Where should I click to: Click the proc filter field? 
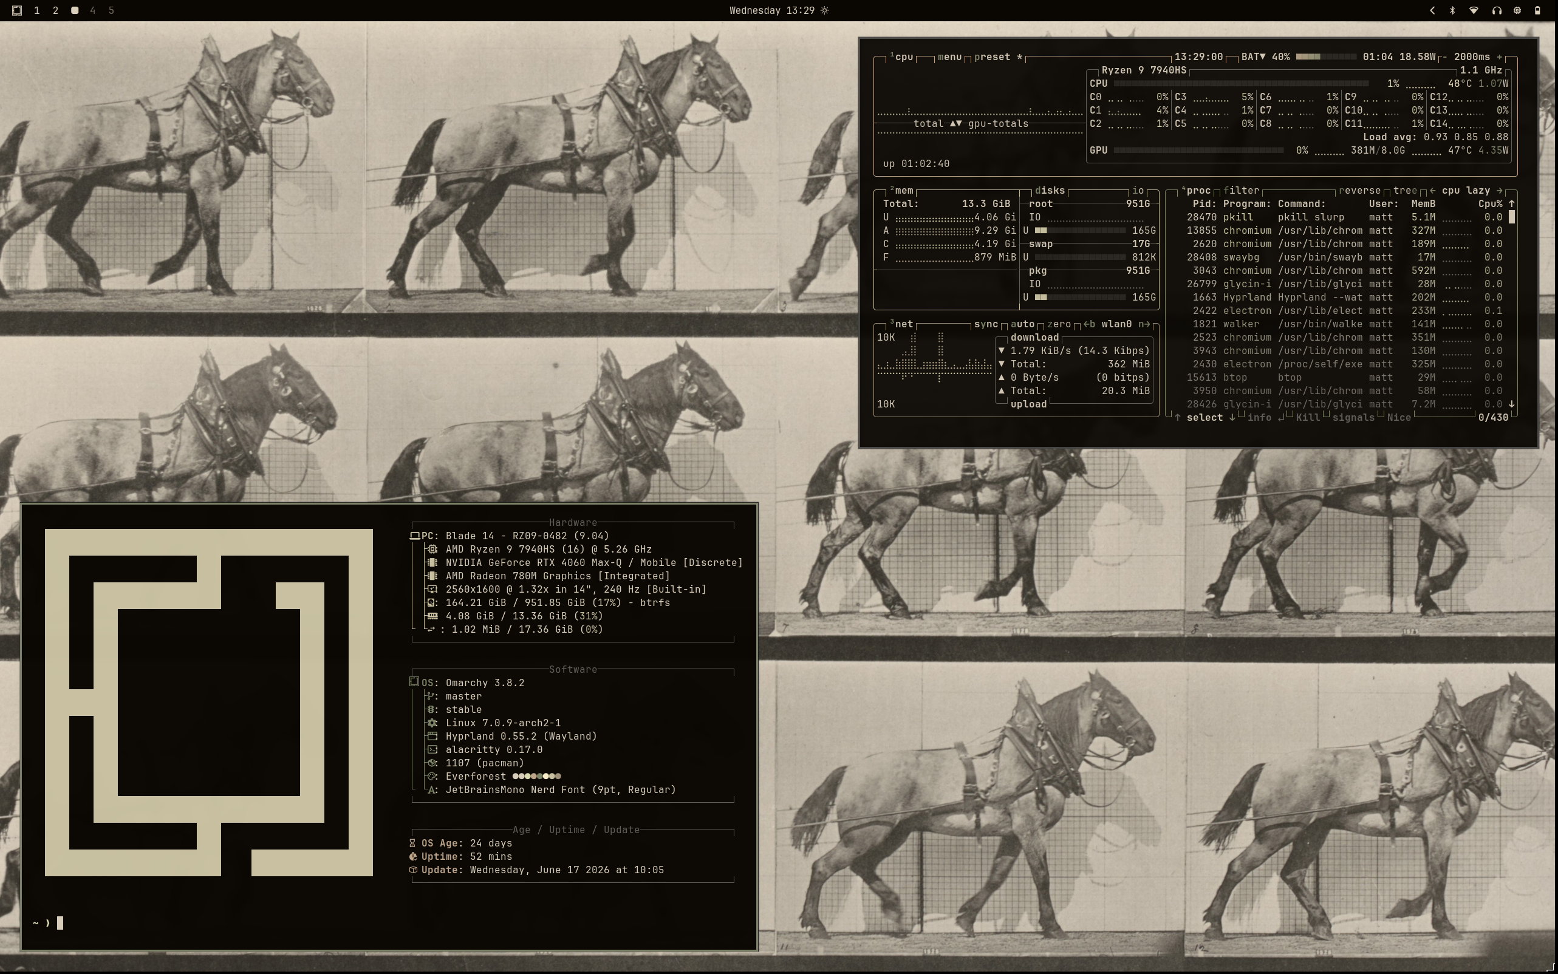pos(1241,191)
